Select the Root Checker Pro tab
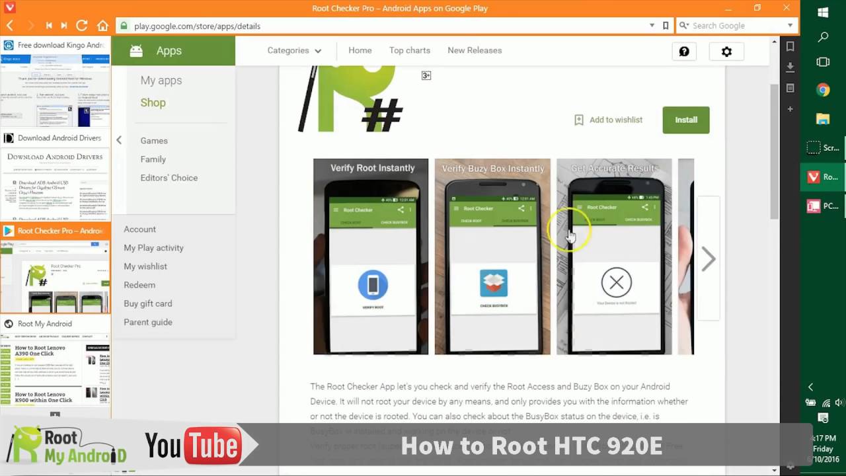The image size is (846, 476). coord(56,231)
